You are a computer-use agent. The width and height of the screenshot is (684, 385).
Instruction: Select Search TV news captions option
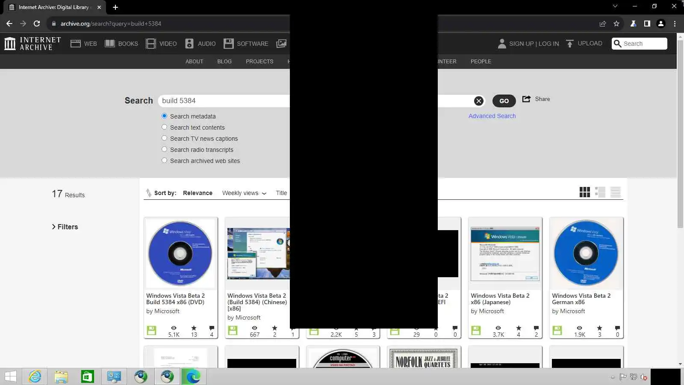(164, 138)
